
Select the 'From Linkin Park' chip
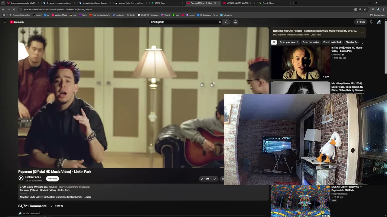coord(332,42)
